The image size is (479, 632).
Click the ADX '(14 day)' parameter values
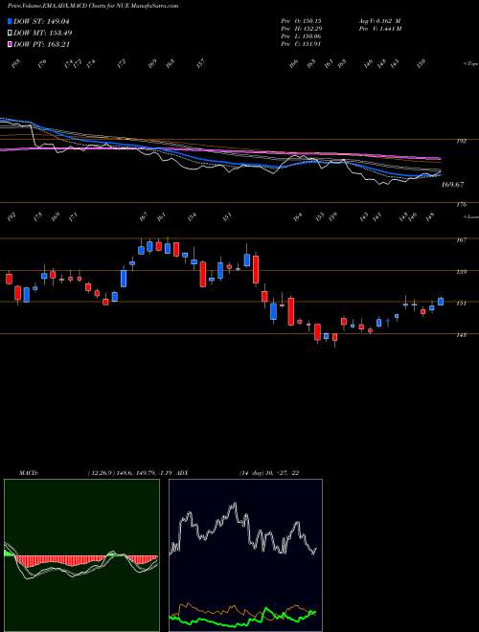pos(269,473)
